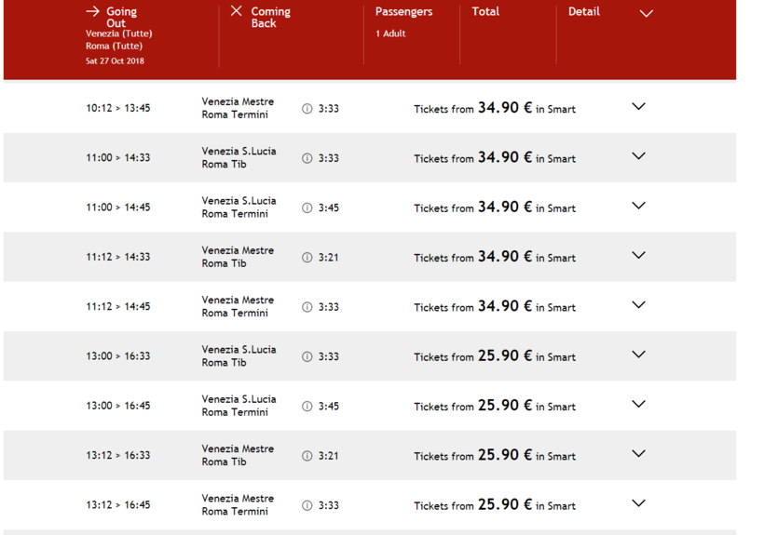The width and height of the screenshot is (764, 535).
Task: Select the 11:12 > 14:33 train time
Action: [x=118, y=257]
